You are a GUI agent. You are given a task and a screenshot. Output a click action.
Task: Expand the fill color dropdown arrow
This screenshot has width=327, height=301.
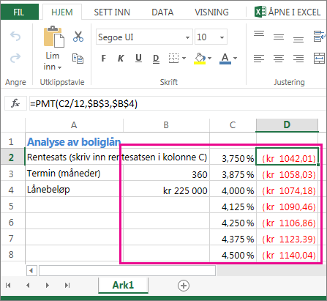click(210, 58)
